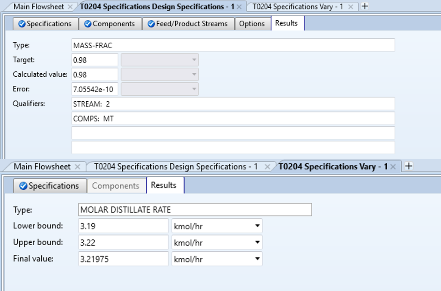This screenshot has width=441, height=291.
Task: Close the lower Main Flowsheet tab
Action: [78, 167]
